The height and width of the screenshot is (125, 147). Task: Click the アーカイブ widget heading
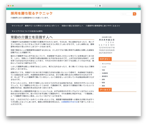pos(105,90)
